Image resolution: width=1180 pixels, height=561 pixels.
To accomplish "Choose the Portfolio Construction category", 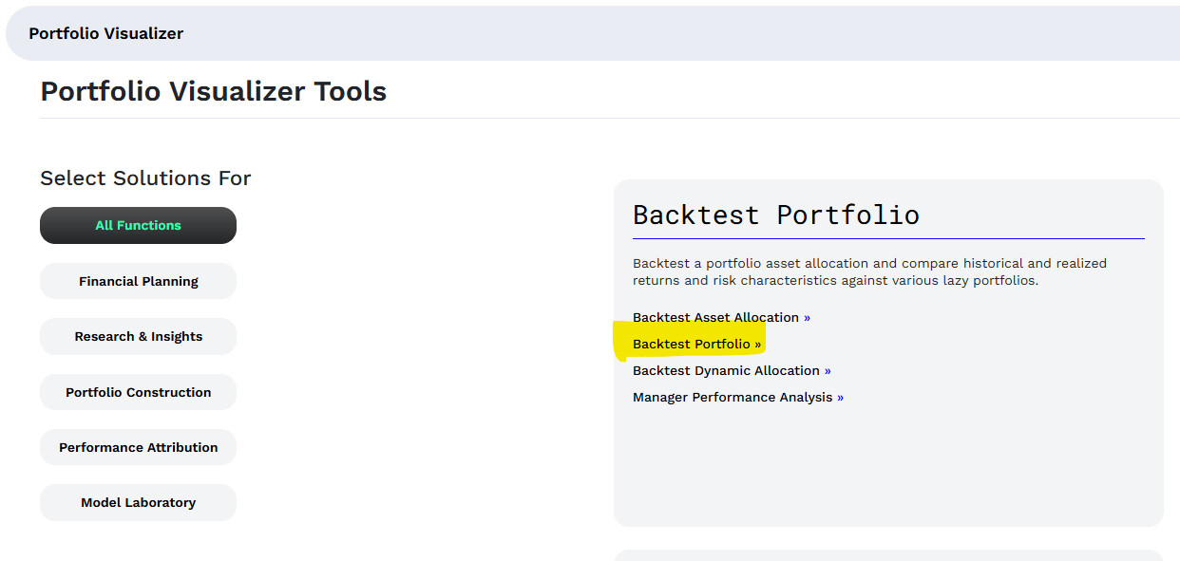I will coord(138,392).
